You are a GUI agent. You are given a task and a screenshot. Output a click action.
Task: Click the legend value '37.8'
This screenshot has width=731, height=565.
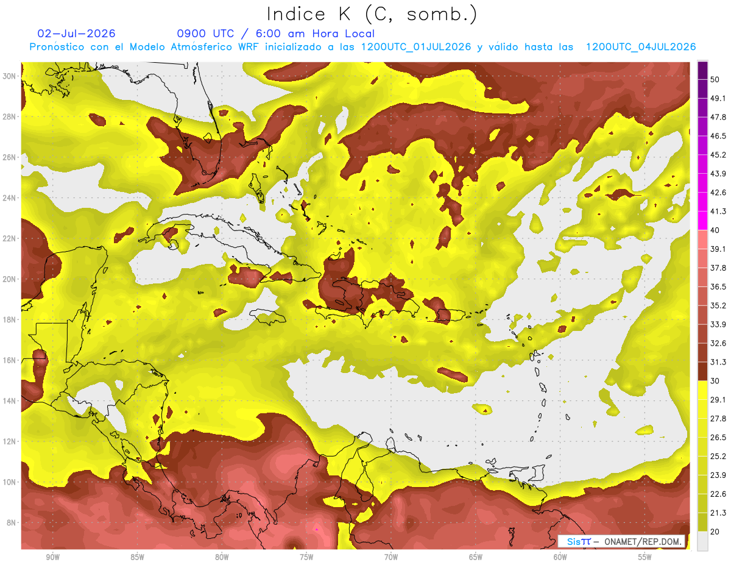[718, 268]
